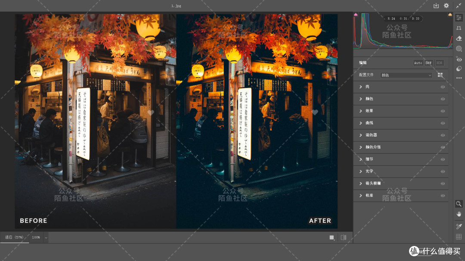Toggle visibility eye of 亮 panel

coord(443,87)
